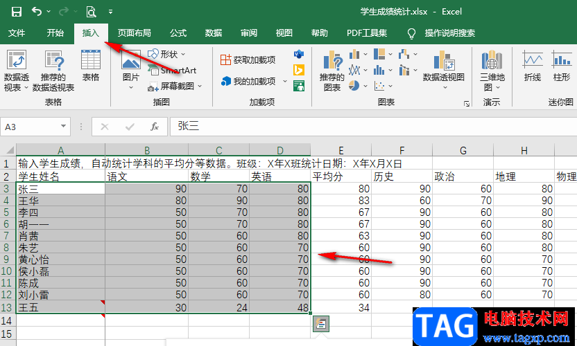
Task: Click the fx insert function icon
Action: 155,127
